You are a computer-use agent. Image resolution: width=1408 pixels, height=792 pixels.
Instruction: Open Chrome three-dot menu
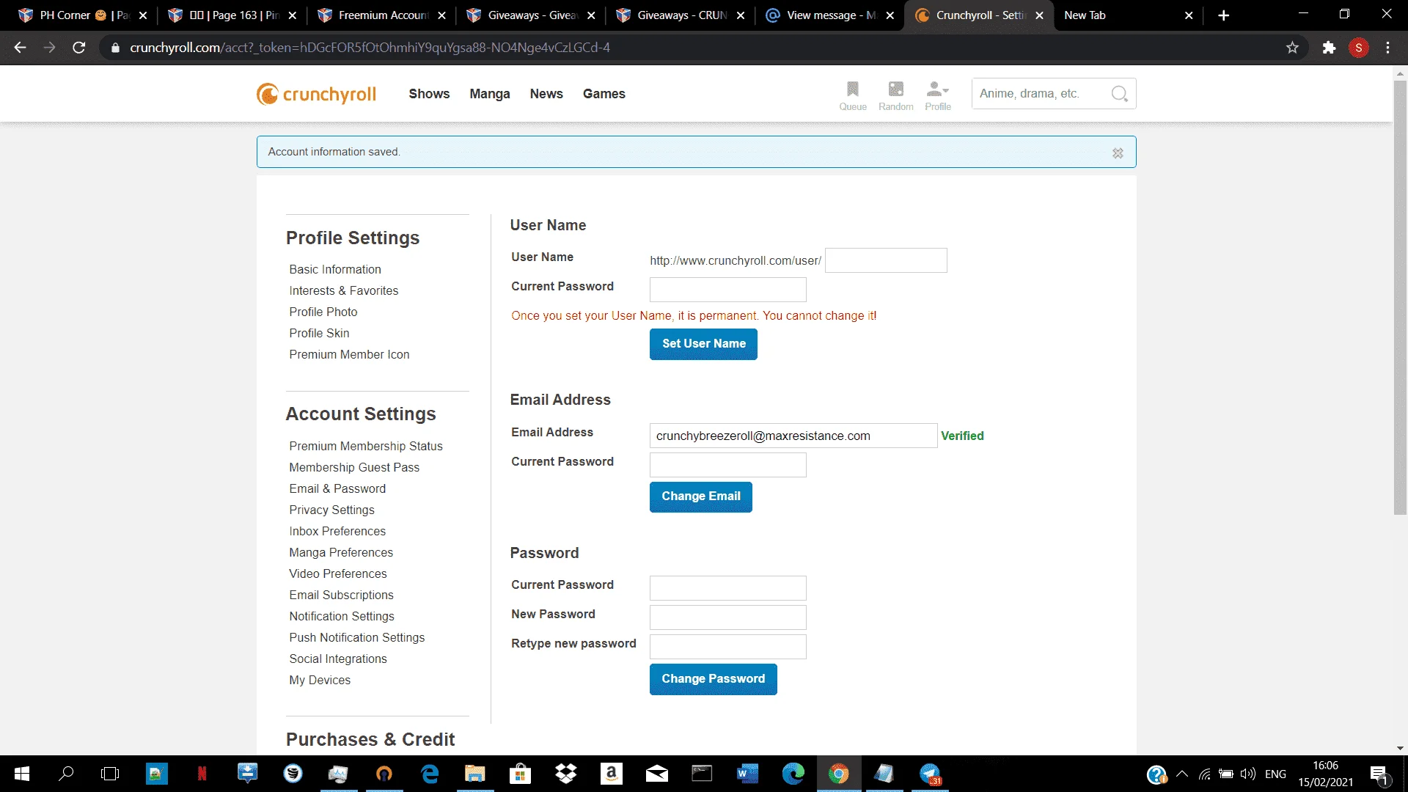point(1387,48)
